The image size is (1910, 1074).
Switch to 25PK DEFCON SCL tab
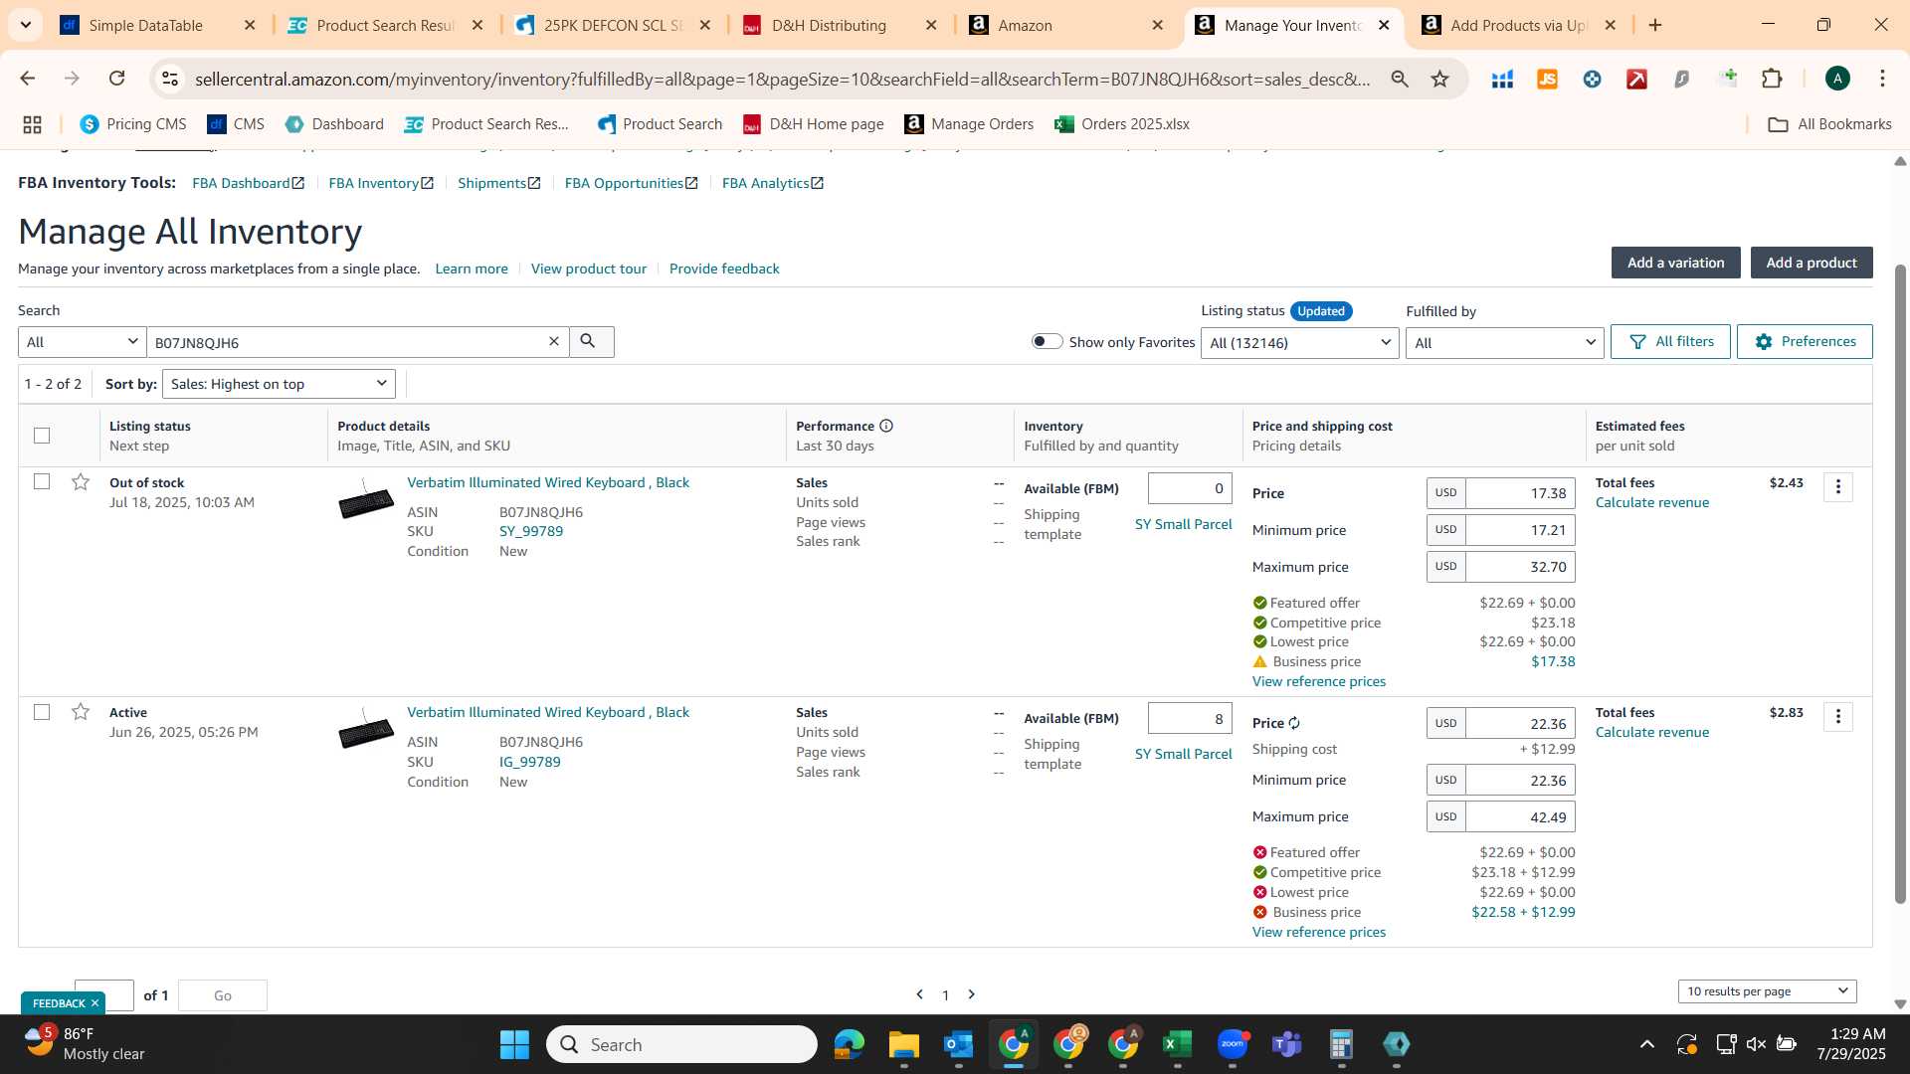tap(614, 25)
